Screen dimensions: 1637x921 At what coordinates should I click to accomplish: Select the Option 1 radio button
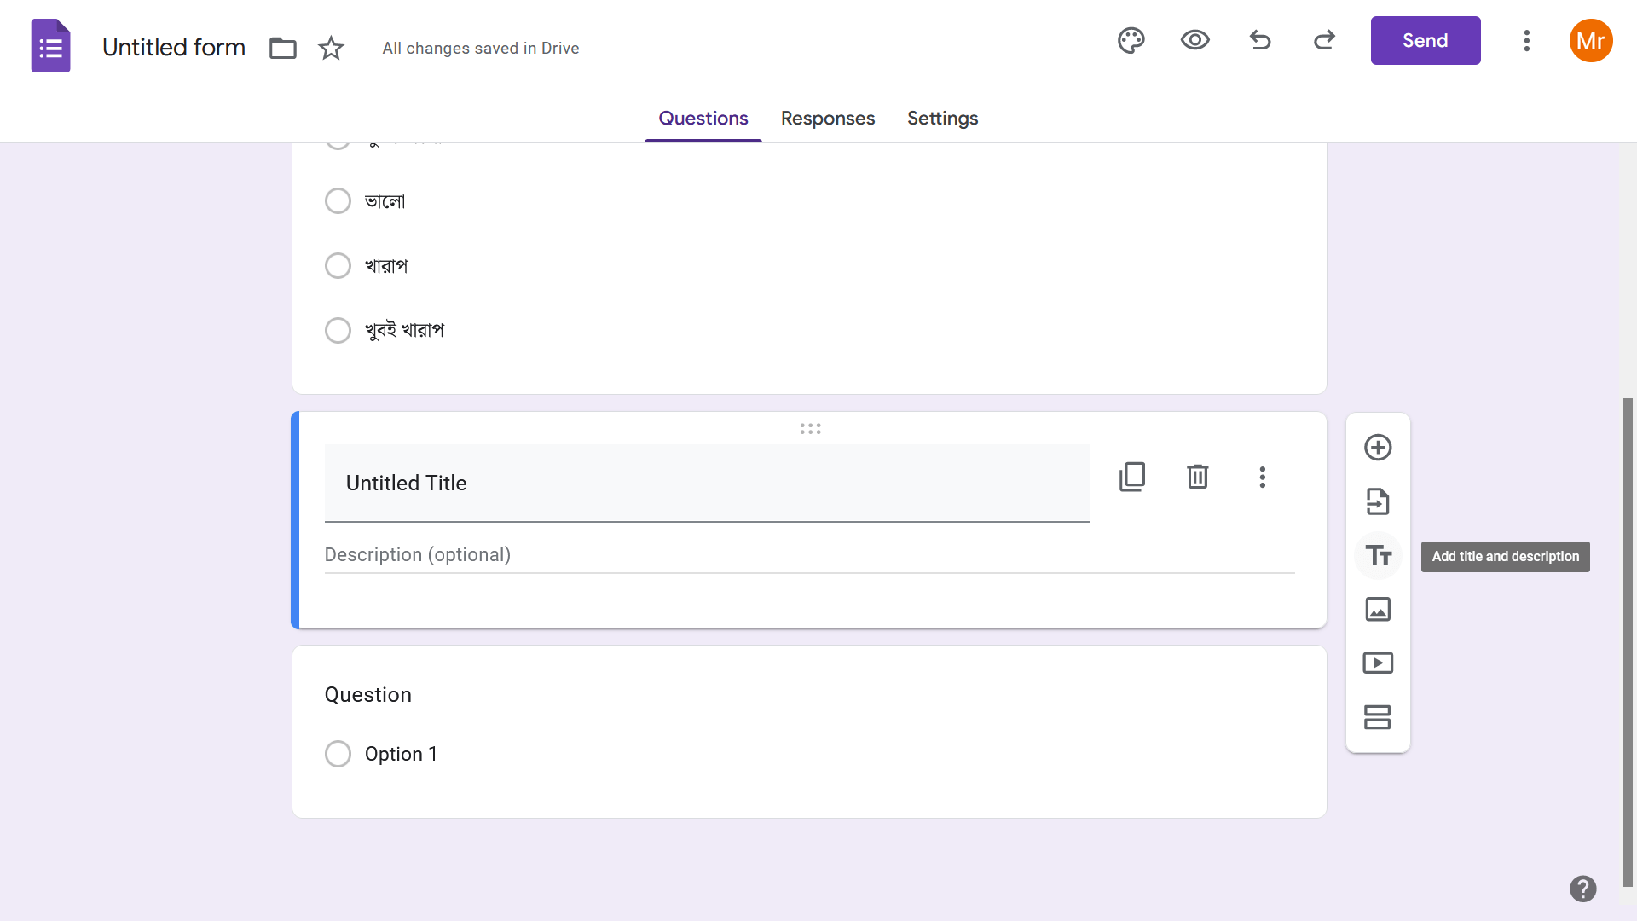pos(338,754)
